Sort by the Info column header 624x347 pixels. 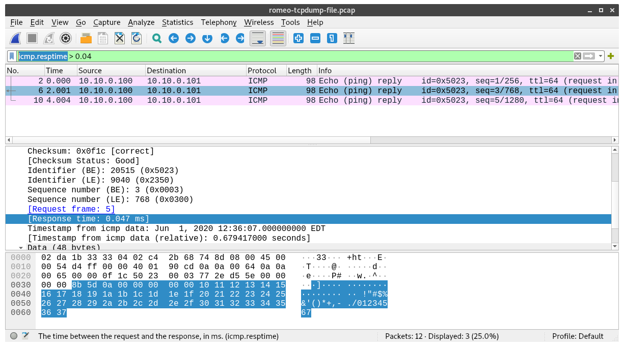pyautogui.click(x=467, y=71)
